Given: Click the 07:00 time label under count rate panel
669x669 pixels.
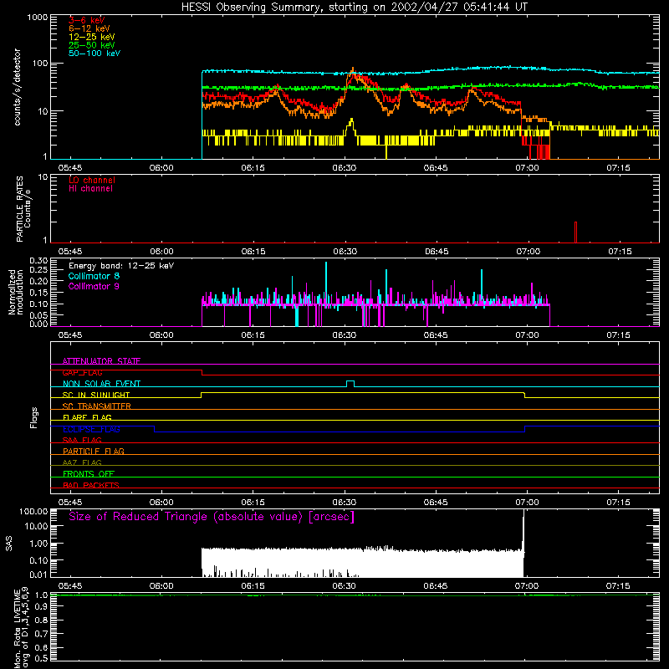Looking at the screenshot, I should (527, 168).
